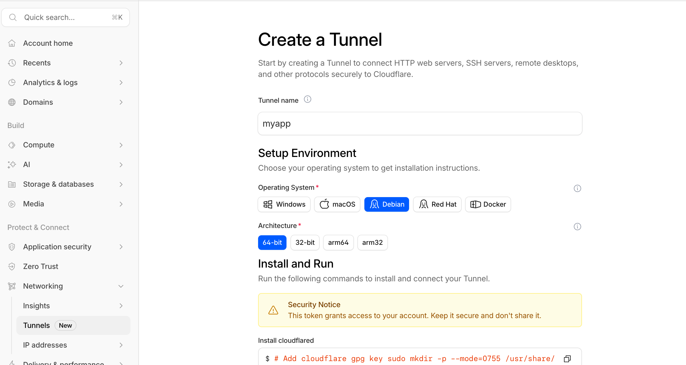Expand the Domains chevron
Screen dimensions: 686x365
(121, 102)
